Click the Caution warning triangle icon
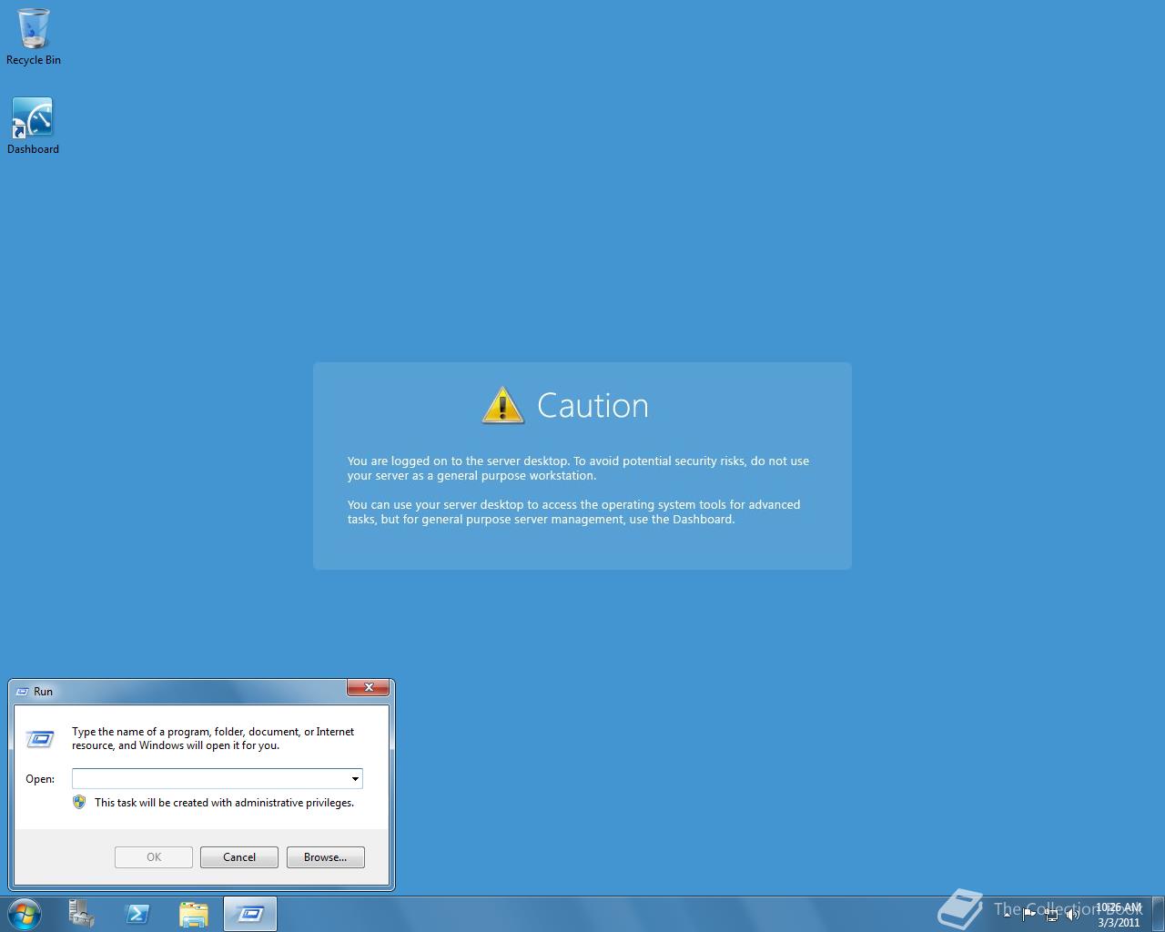This screenshot has width=1165, height=932. click(503, 405)
